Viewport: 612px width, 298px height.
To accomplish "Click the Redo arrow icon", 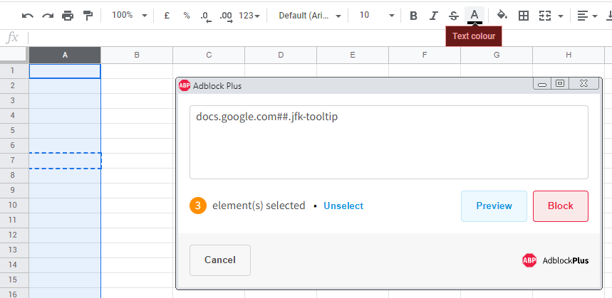I will [x=48, y=16].
